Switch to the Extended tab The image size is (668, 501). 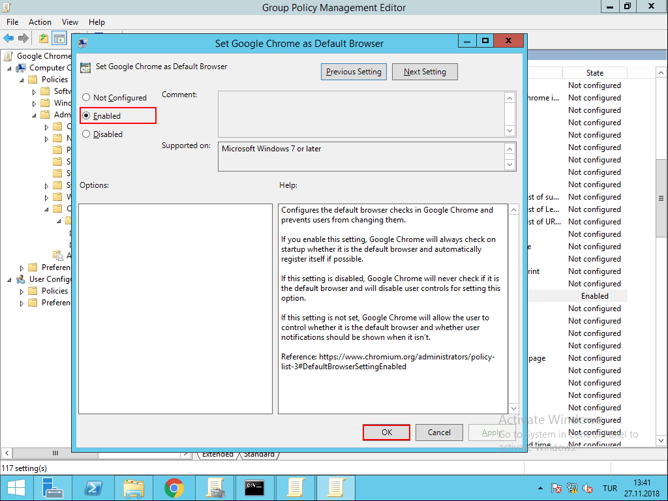pyautogui.click(x=217, y=455)
